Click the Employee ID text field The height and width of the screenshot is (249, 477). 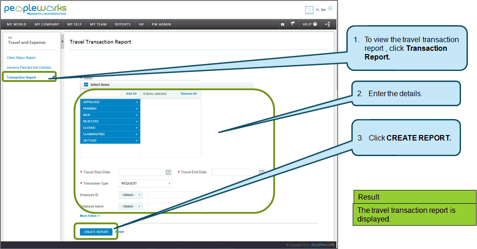click(175, 195)
